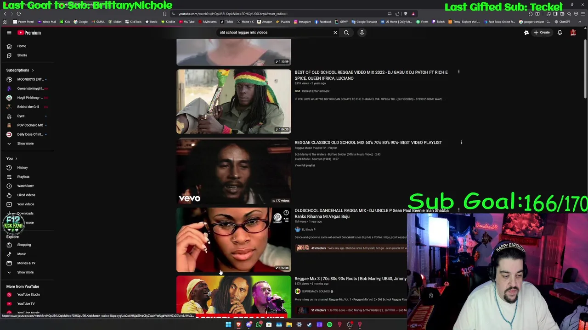Open Spotify from the taskbar
588x330 pixels.
pos(329,324)
